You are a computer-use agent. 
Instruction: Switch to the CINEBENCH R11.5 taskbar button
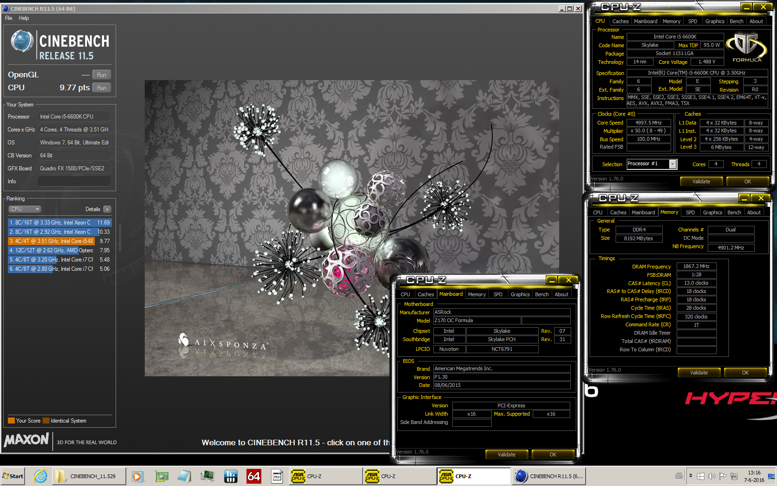click(549, 476)
